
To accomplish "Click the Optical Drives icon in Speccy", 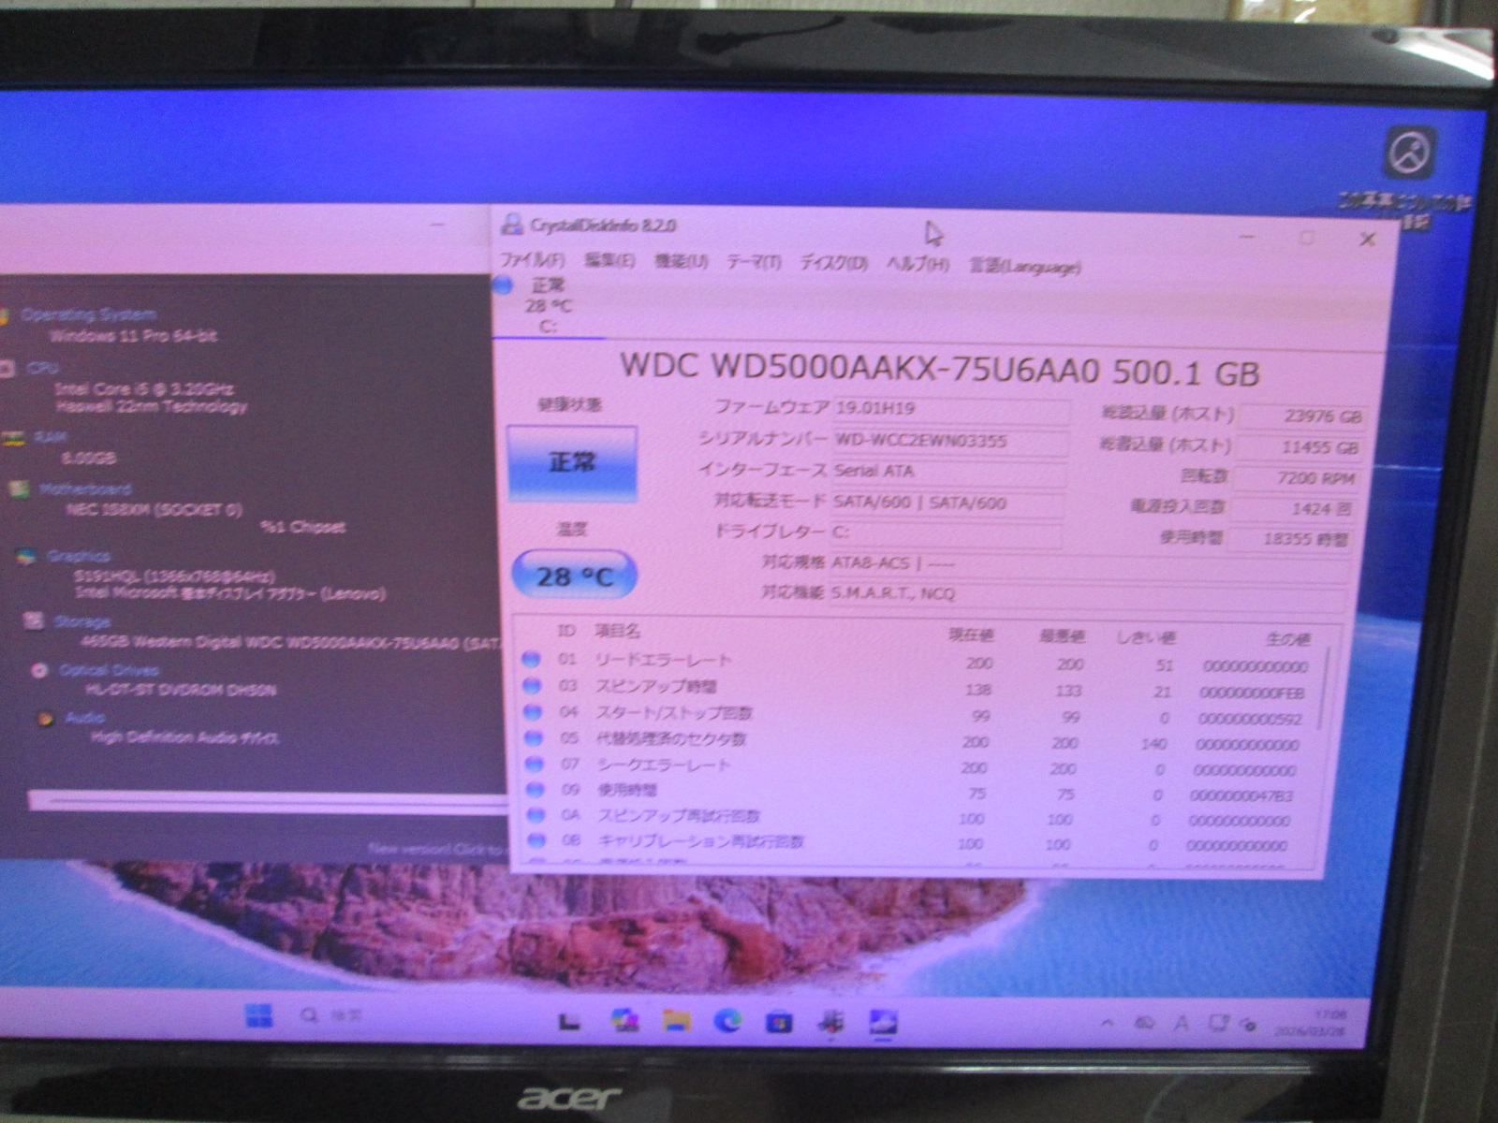I will click(x=39, y=670).
